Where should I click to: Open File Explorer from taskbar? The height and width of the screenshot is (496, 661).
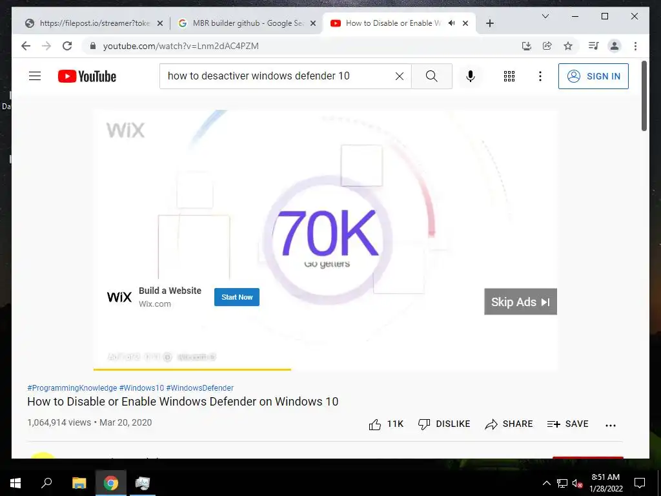click(x=79, y=483)
